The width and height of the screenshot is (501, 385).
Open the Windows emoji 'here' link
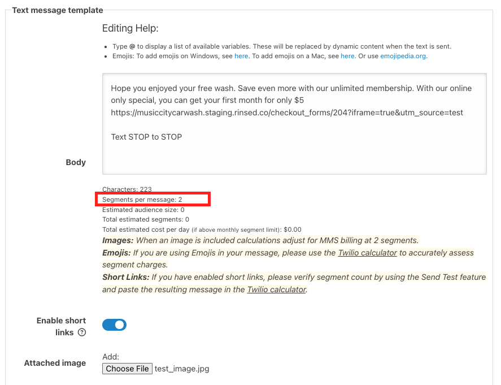pyautogui.click(x=241, y=56)
